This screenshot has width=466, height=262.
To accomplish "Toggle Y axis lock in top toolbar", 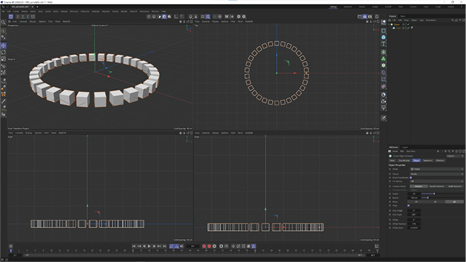I will 23,17.
